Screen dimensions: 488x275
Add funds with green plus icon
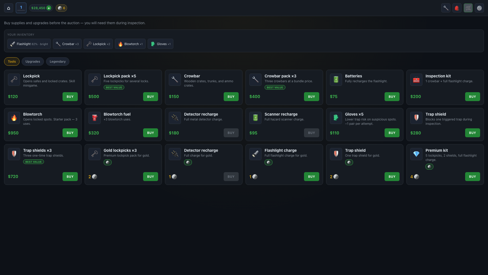tap(49, 8)
